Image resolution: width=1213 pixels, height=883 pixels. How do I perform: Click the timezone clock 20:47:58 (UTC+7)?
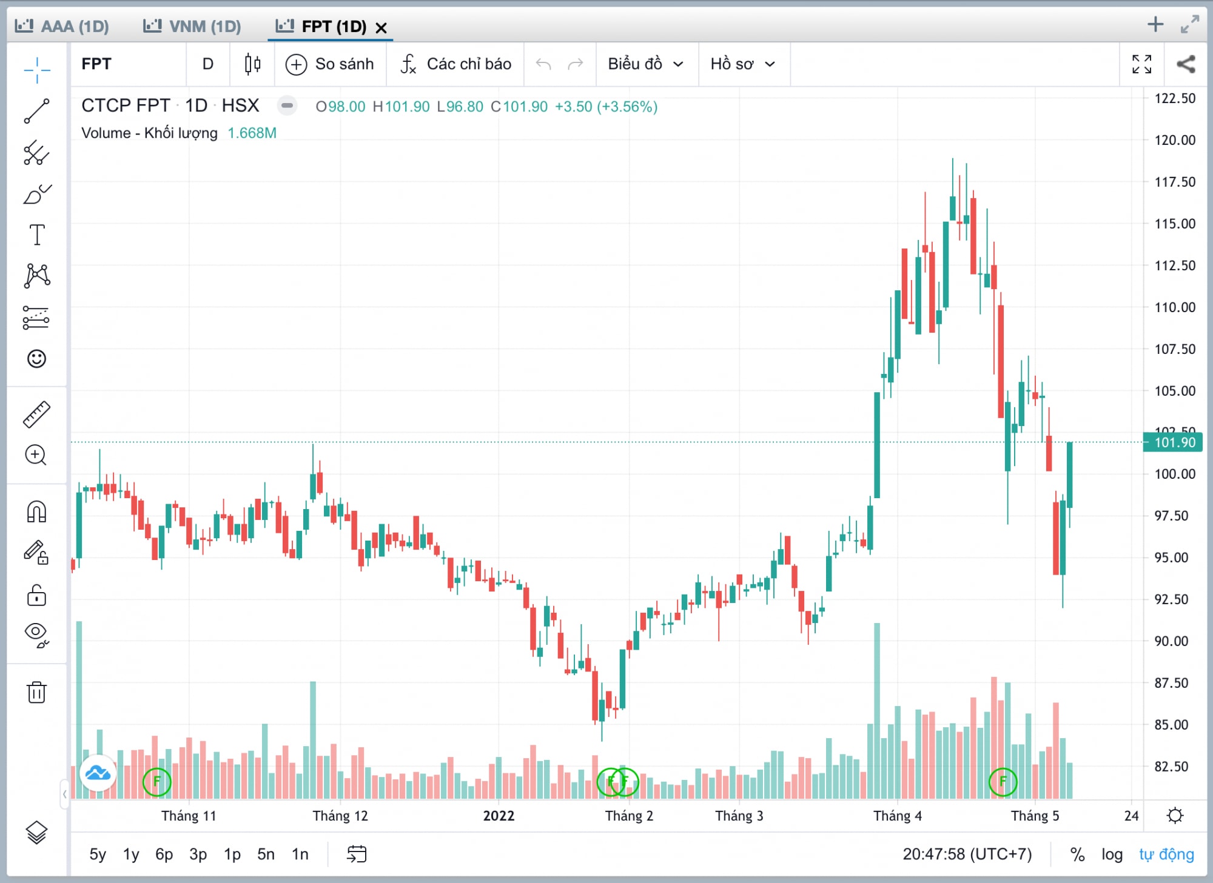coord(967,854)
